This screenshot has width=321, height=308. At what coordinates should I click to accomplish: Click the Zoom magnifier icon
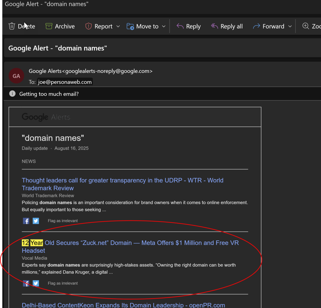[306, 26]
